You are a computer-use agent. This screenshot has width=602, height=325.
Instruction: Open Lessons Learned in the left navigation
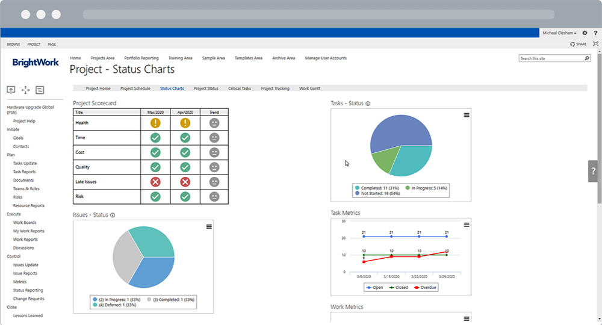[28, 315]
